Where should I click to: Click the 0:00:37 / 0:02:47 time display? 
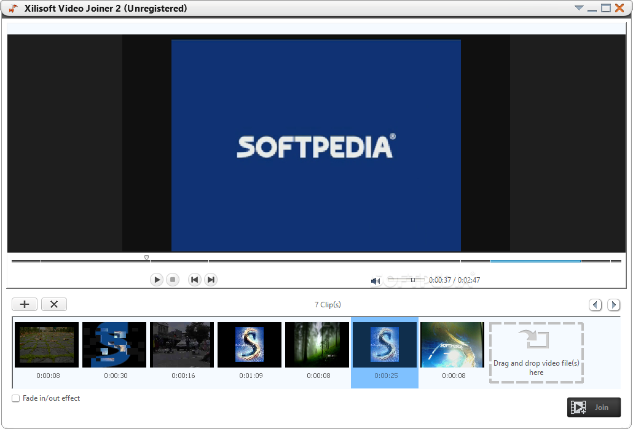coord(455,280)
